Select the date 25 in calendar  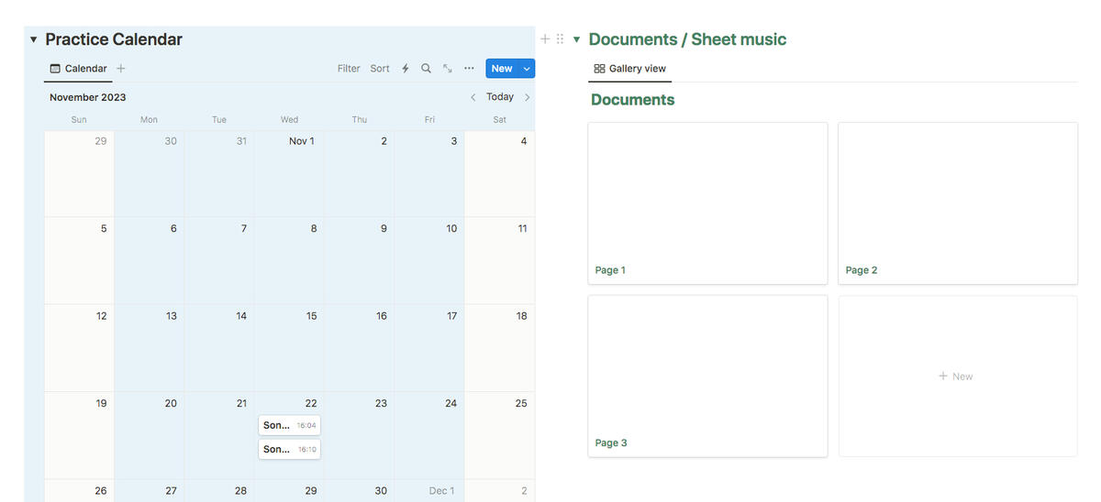point(500,435)
